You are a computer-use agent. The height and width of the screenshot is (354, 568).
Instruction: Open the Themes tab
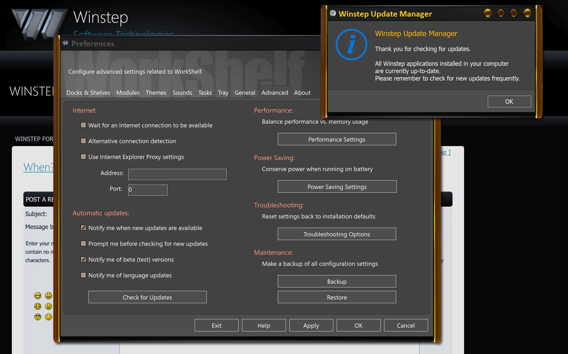(156, 93)
